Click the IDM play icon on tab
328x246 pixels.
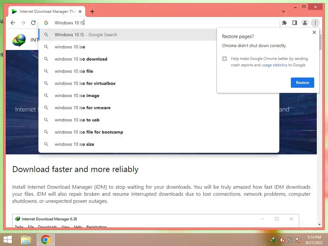pyautogui.click(x=14, y=12)
